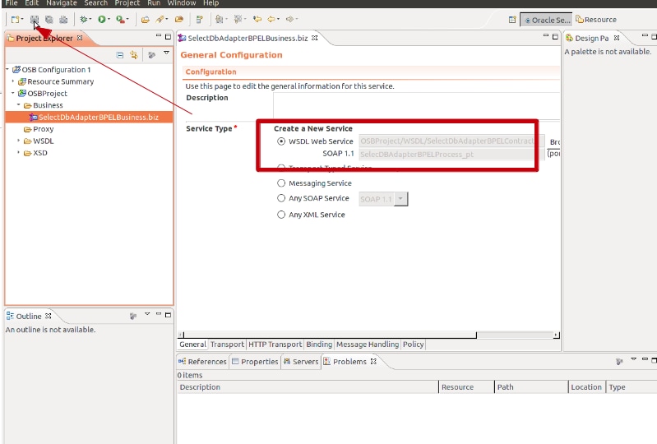657x444 pixels.
Task: Open the Run button dropdown arrow
Action: point(109,19)
